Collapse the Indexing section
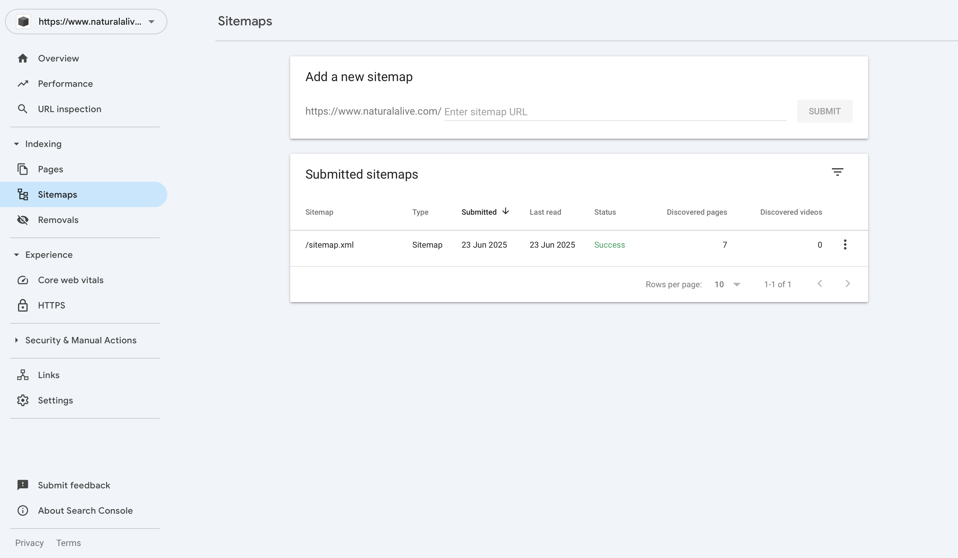 coord(16,144)
